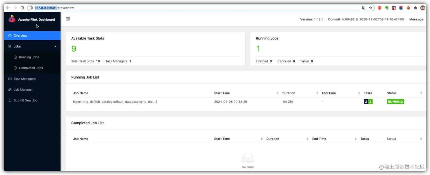Sort running jobs by Duration
430x175 pixels.
pos(317,93)
